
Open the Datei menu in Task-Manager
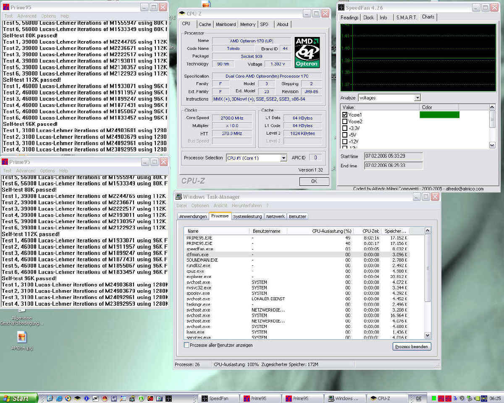click(x=181, y=206)
